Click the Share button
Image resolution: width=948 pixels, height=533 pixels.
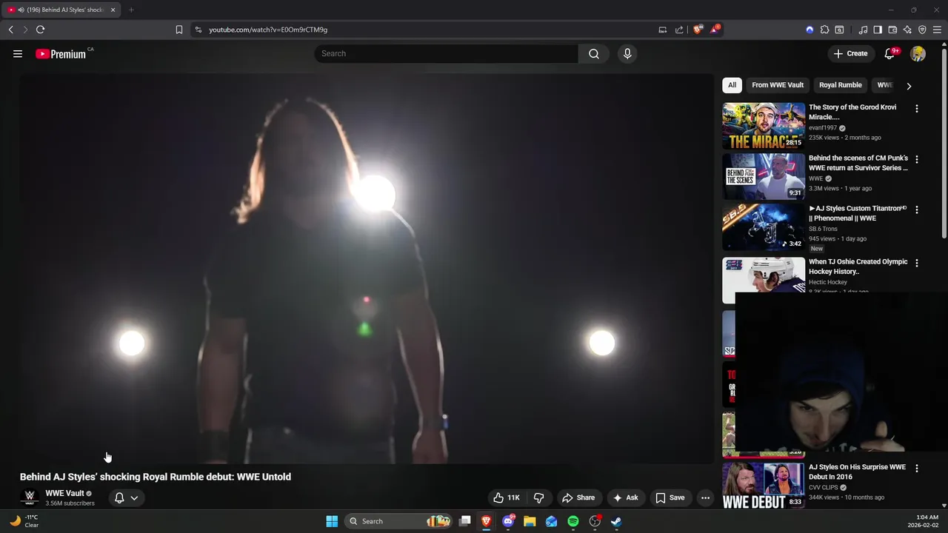[x=578, y=497]
